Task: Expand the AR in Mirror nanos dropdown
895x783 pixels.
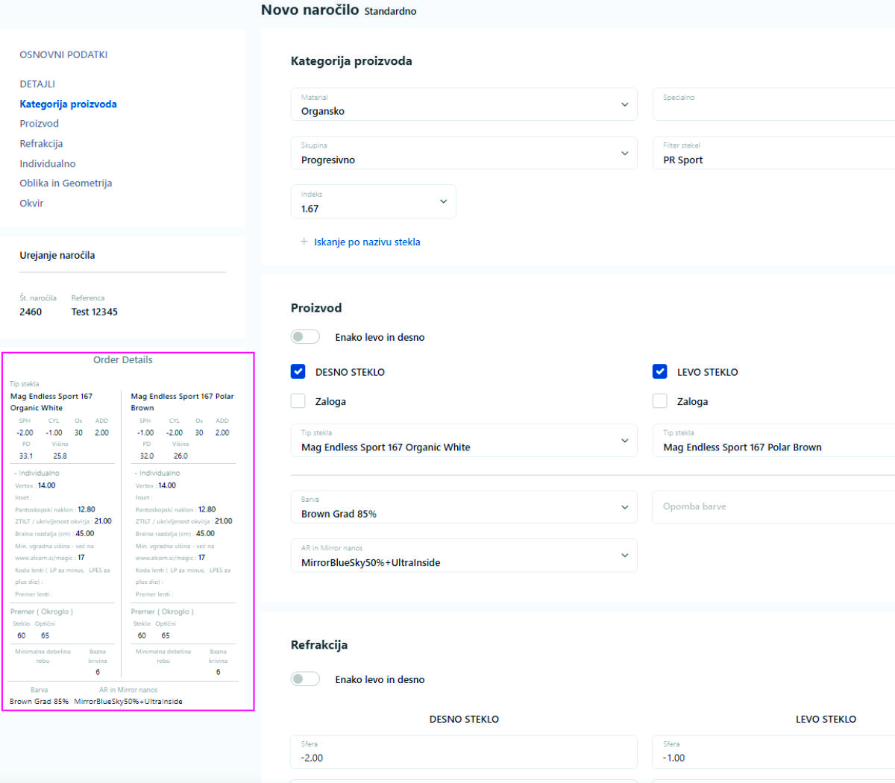Action: click(463, 556)
